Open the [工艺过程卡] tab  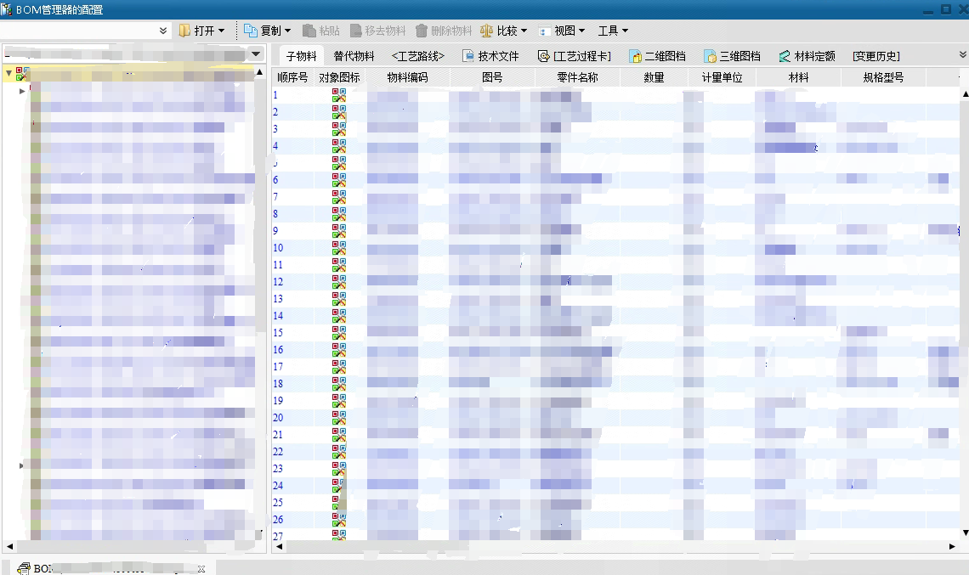[575, 56]
